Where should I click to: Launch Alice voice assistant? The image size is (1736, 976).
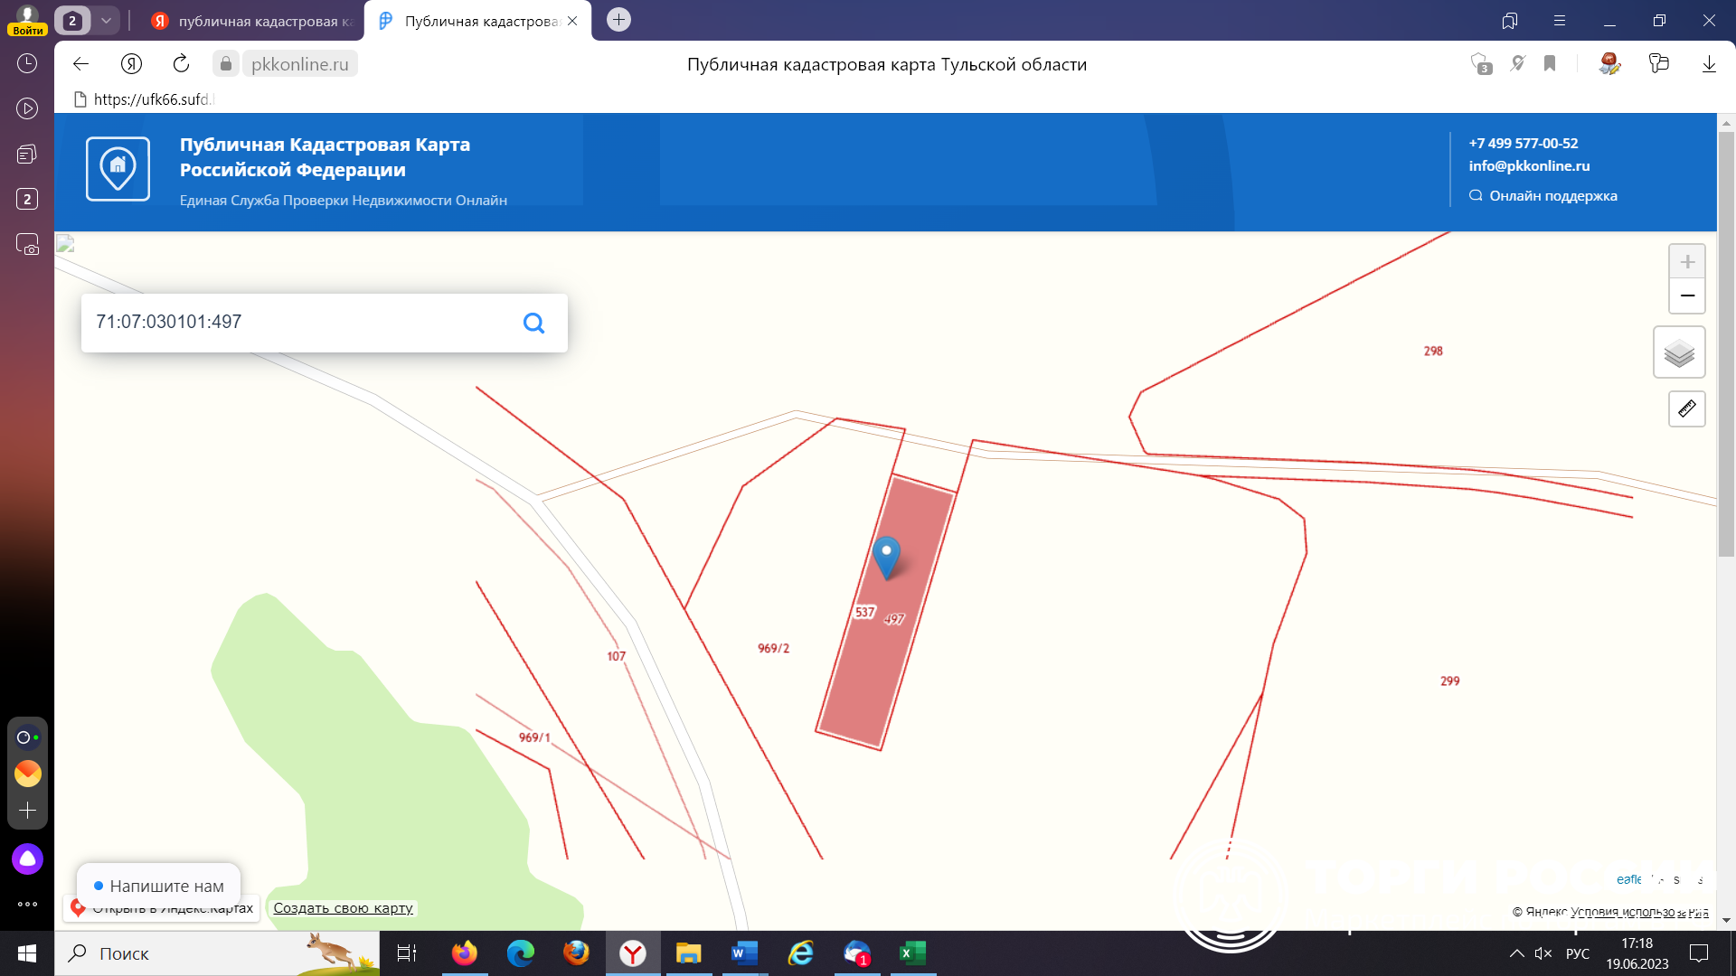[x=27, y=859]
